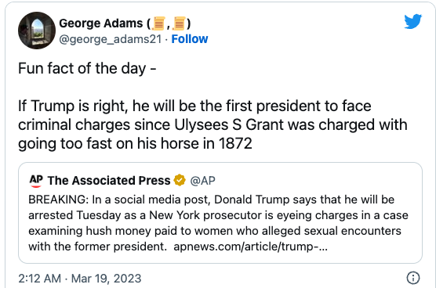Click the @AP handle in quoted tweet
Screen dimensions: 436x288
click(202, 181)
